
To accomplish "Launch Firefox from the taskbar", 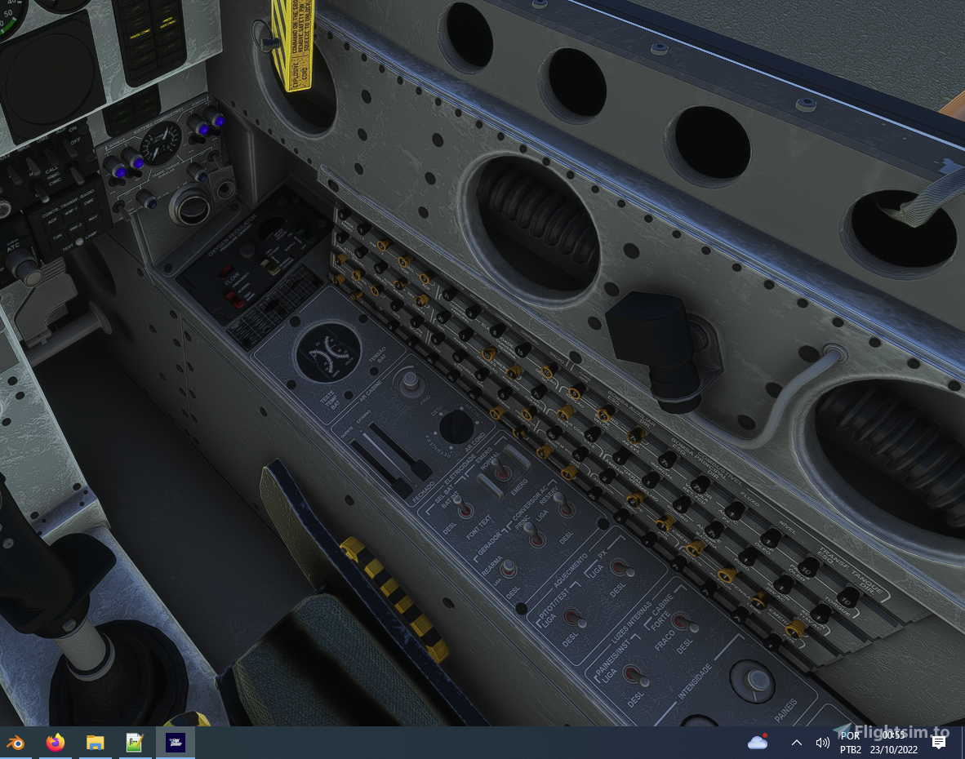I will [56, 743].
